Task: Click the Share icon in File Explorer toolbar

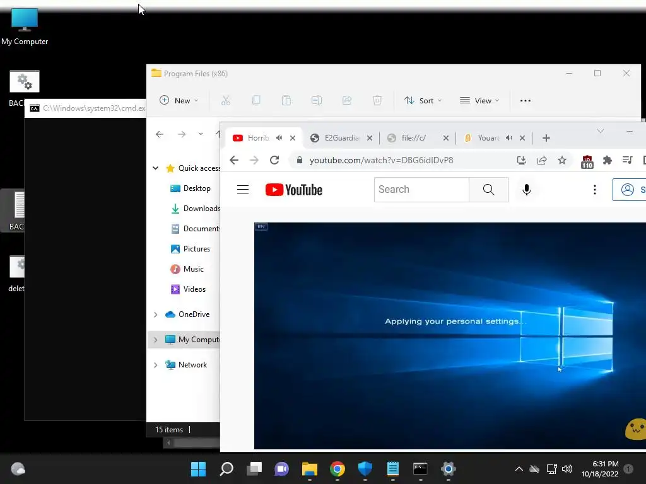Action: (x=347, y=100)
